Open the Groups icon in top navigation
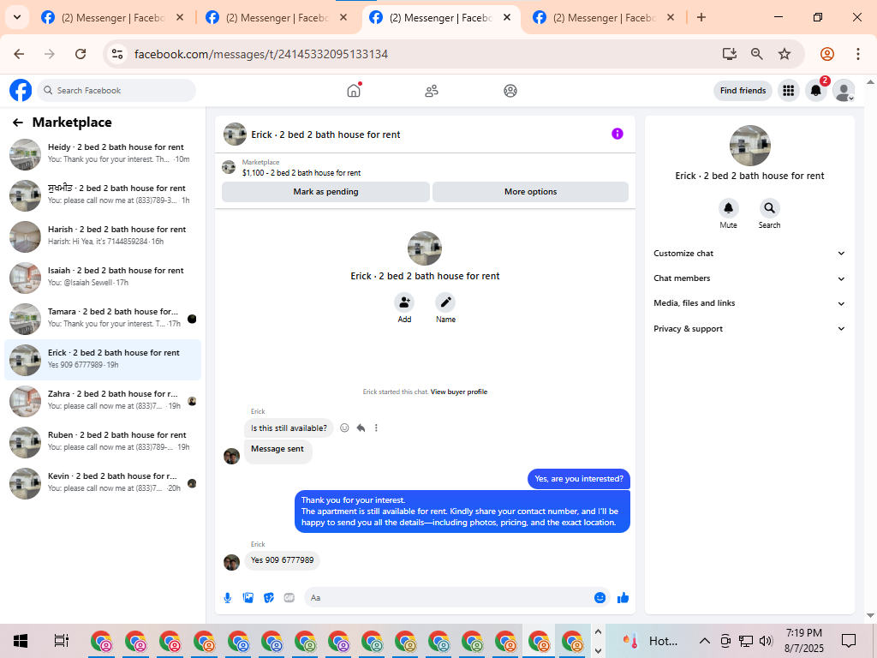 tap(510, 91)
